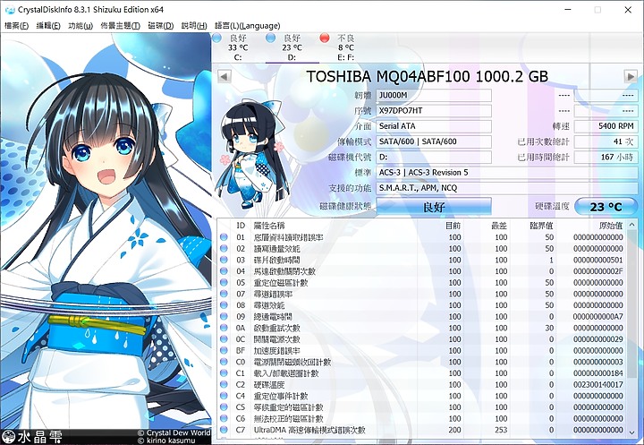This screenshot has height=445, width=644.
Task: Click the status icon of attribute 0C
Action: pos(224,339)
